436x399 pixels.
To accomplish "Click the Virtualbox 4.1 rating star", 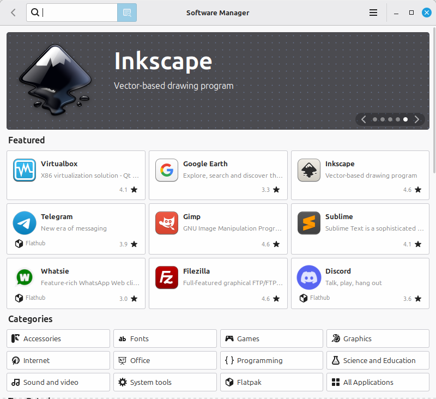I will pyautogui.click(x=134, y=190).
